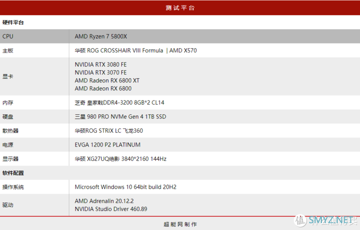The height and width of the screenshot is (230, 360).
Task: Click the 硬盘 row label
Action: point(8,117)
